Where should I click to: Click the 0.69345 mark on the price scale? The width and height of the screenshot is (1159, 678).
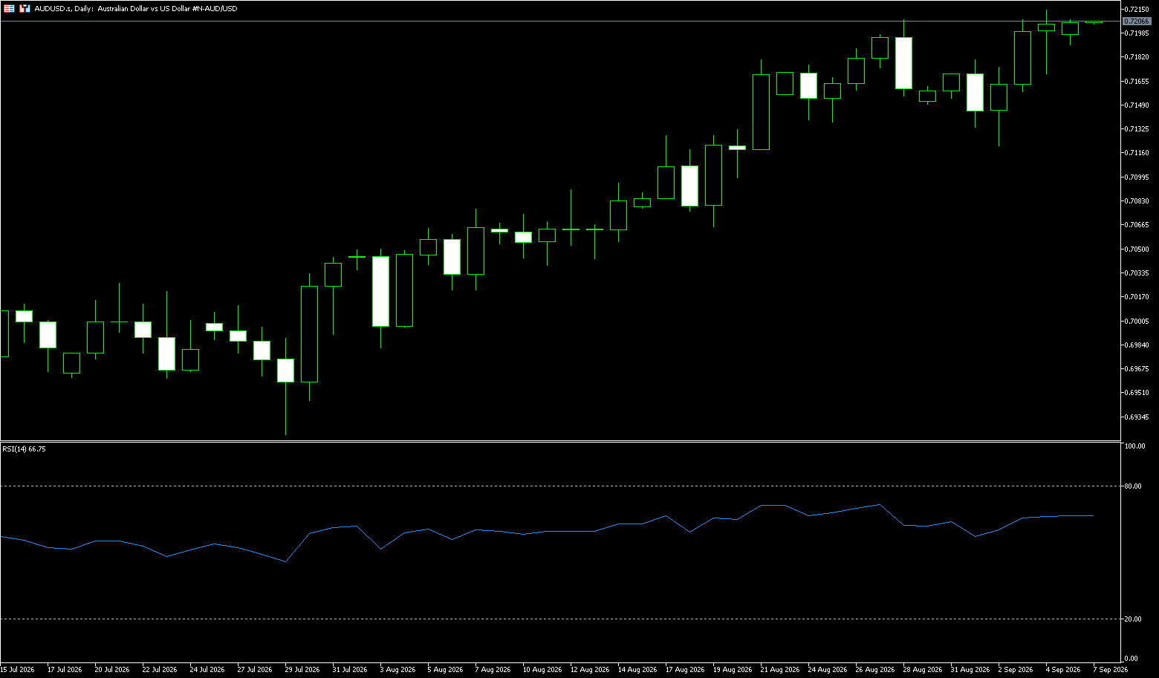coord(1137,417)
